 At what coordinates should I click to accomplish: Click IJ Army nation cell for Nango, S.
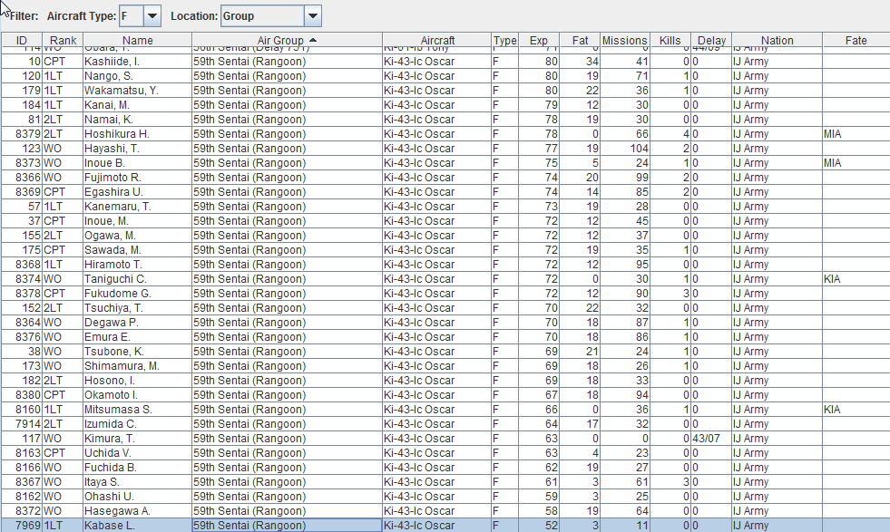point(777,76)
